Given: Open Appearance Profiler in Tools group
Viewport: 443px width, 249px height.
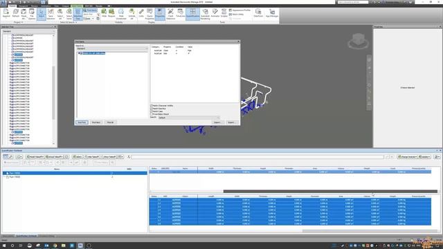Looking at the screenshot, I should [239, 10].
